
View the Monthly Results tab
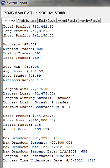click(x=90, y=20)
